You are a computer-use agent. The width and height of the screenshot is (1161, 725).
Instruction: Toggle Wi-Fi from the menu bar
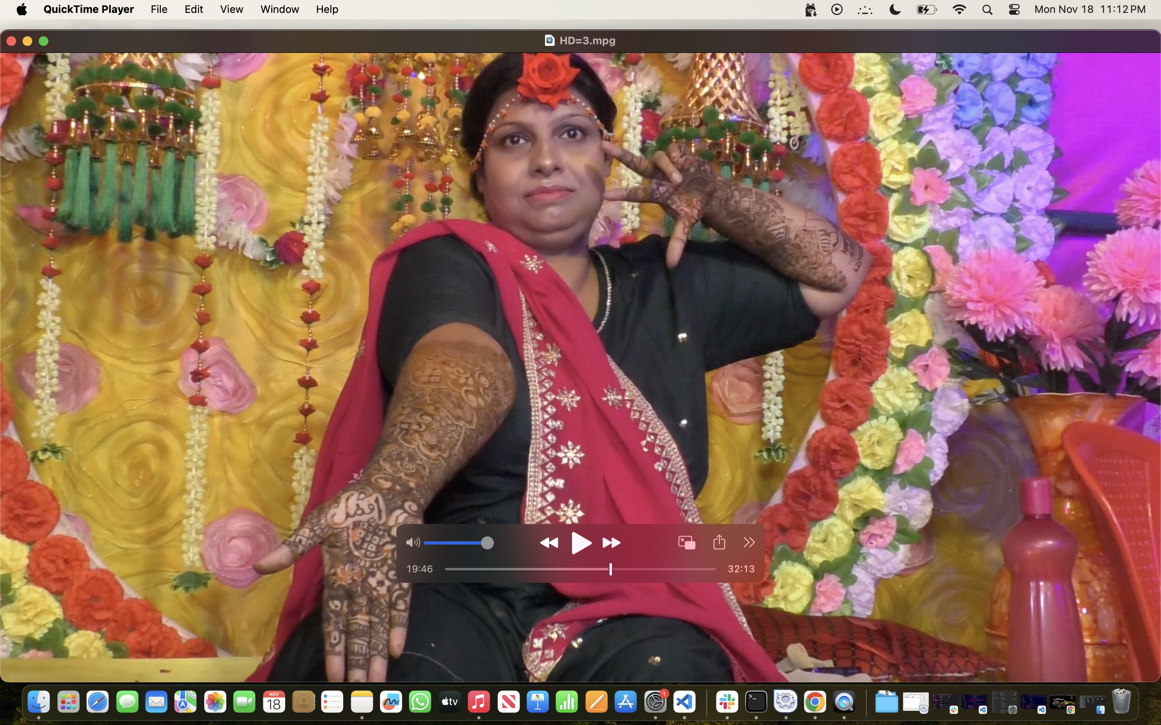point(959,9)
